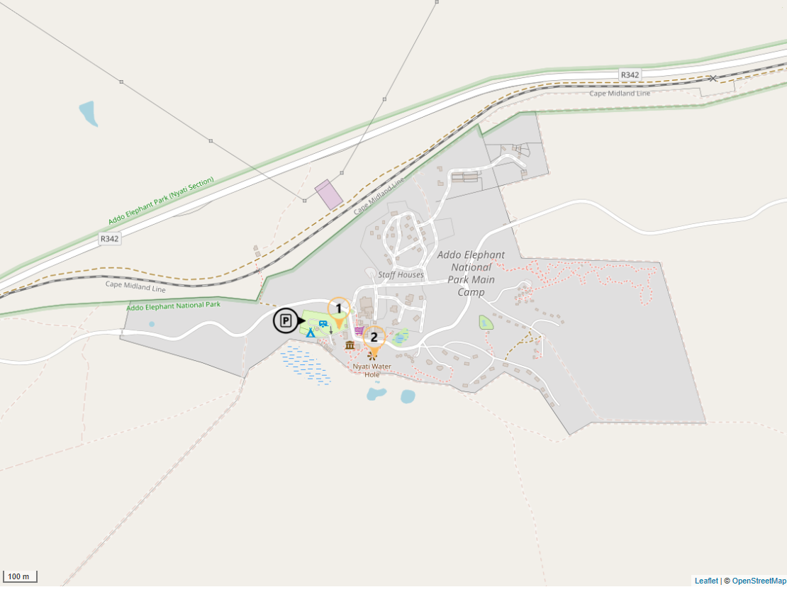Click the brown museum building icon
This screenshot has width=787, height=592.
pos(350,345)
